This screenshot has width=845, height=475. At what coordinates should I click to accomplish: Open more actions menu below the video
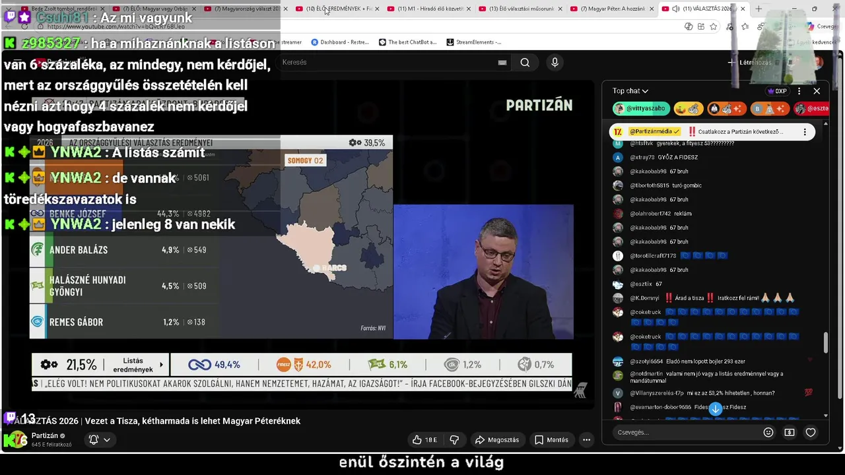point(586,439)
